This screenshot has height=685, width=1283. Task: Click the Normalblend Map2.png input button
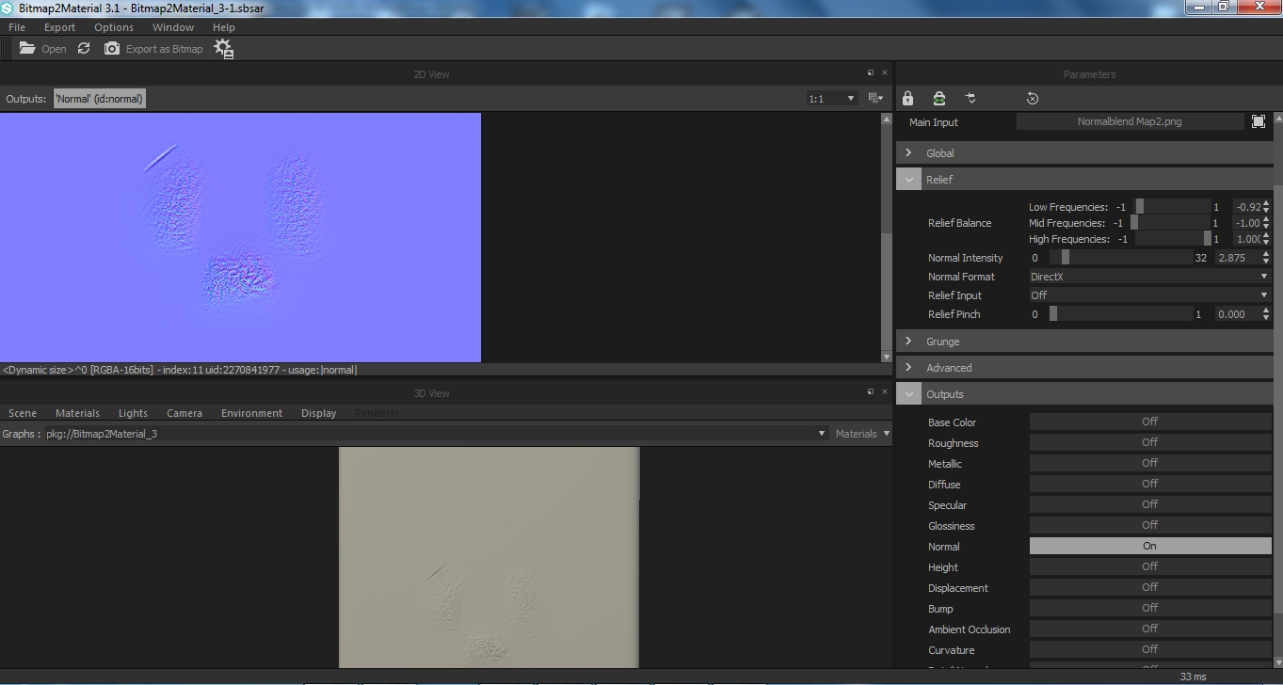click(x=1130, y=121)
